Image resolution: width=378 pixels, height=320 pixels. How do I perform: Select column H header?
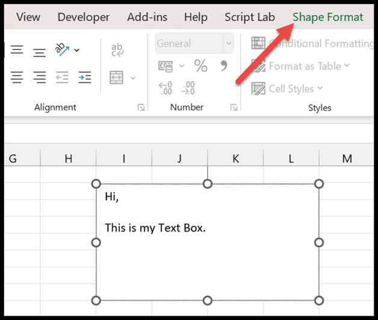tap(68, 158)
